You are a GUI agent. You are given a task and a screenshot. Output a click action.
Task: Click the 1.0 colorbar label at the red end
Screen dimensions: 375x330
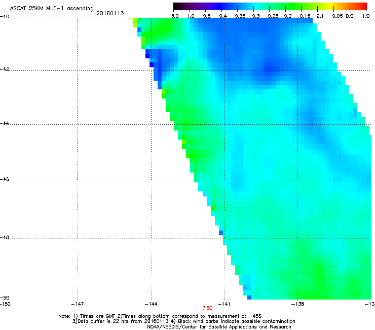(x=366, y=16)
